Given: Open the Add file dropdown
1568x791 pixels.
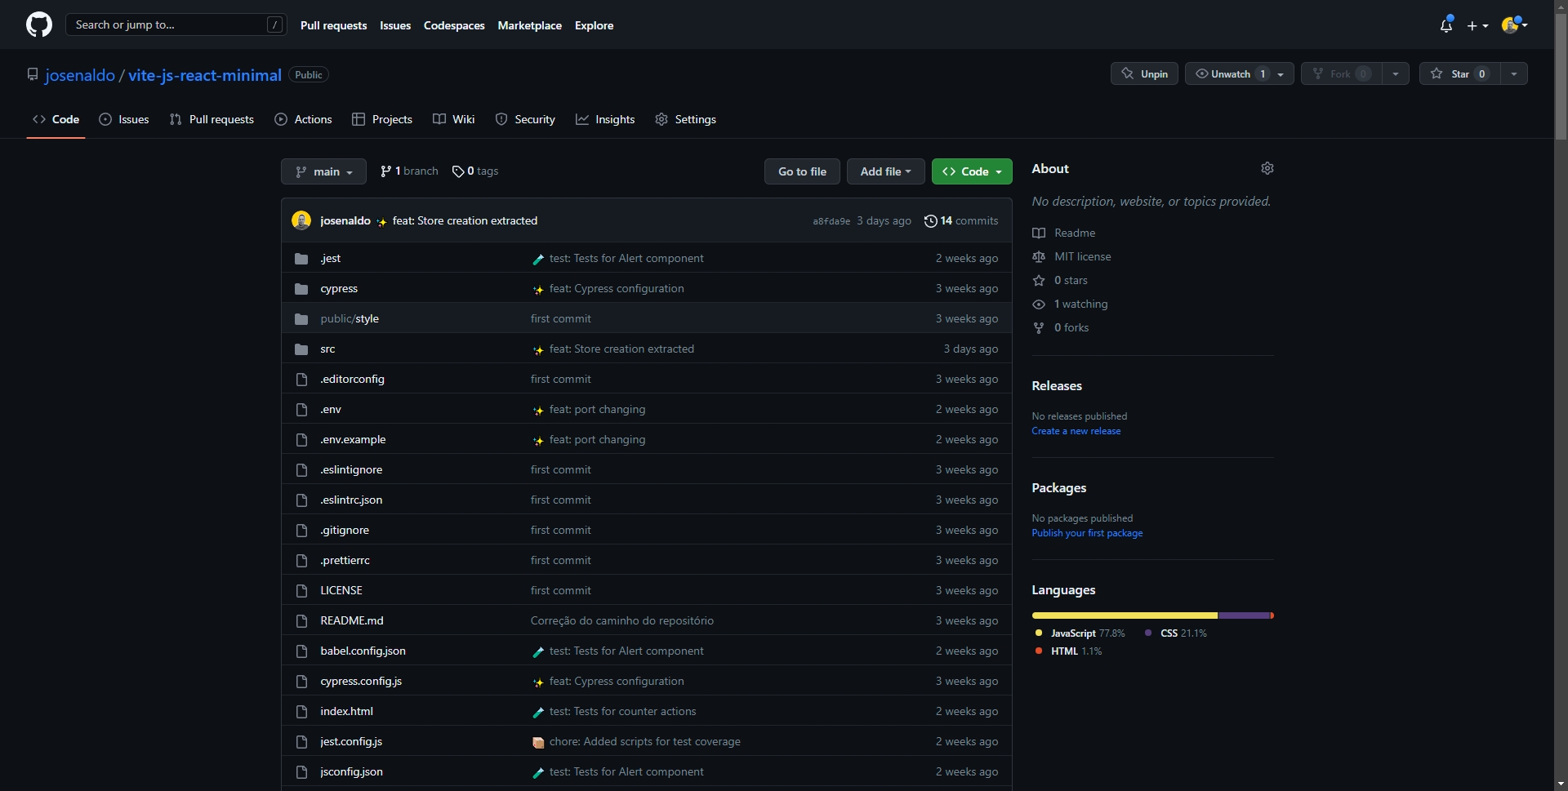Looking at the screenshot, I should pos(885,171).
